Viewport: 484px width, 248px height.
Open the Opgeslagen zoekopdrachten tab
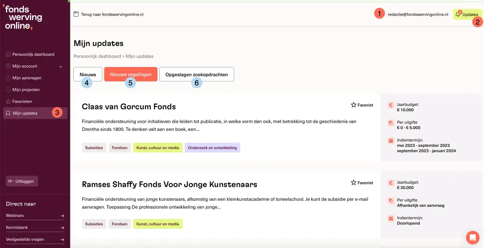point(197,74)
